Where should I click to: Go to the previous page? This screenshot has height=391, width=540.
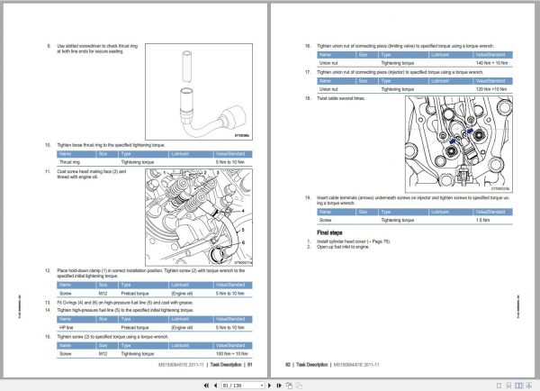tap(216, 386)
